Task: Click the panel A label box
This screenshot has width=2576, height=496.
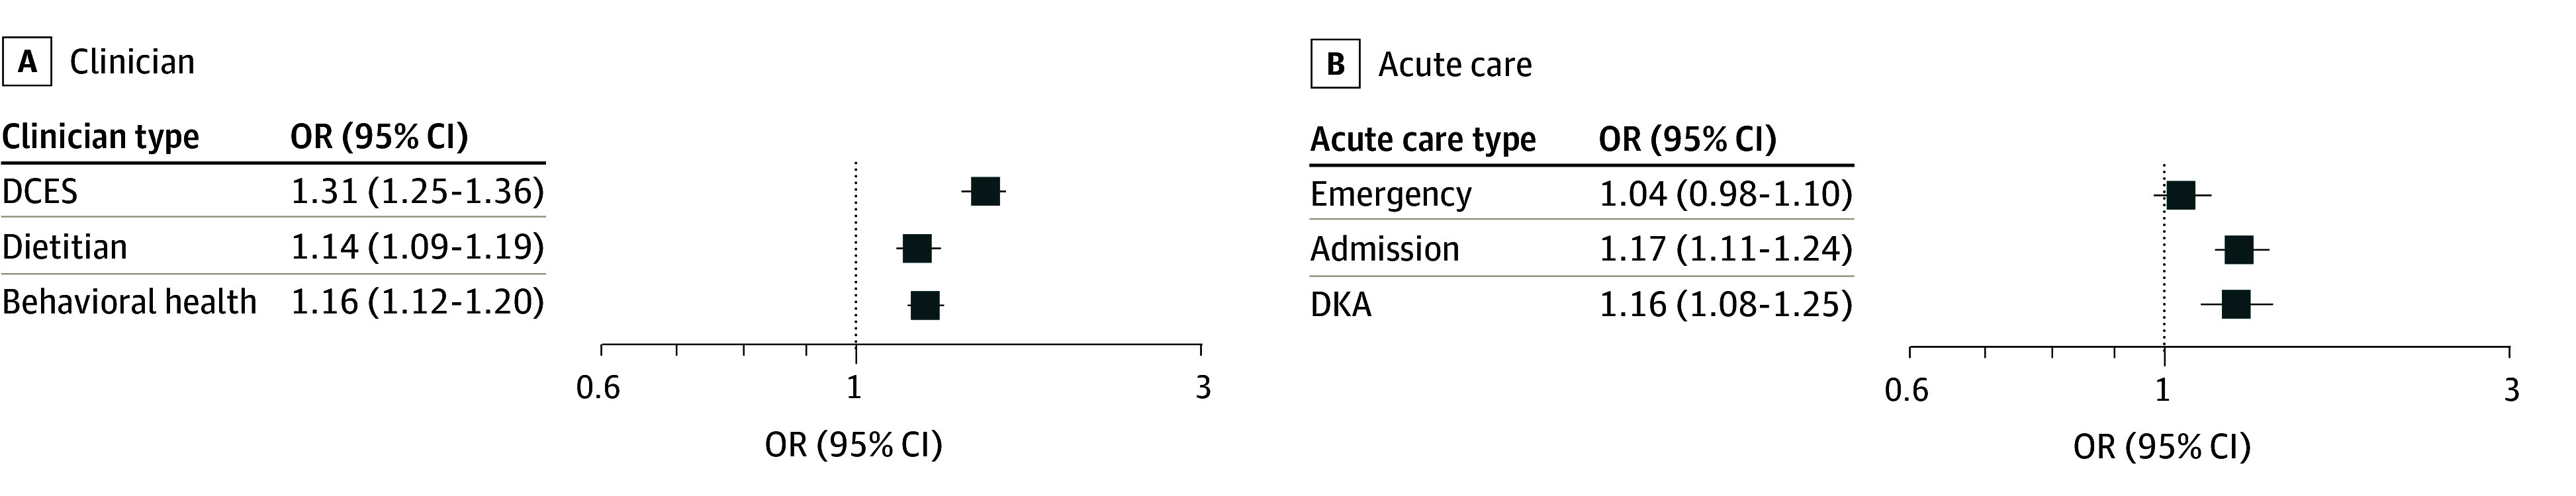Action: [x=27, y=62]
